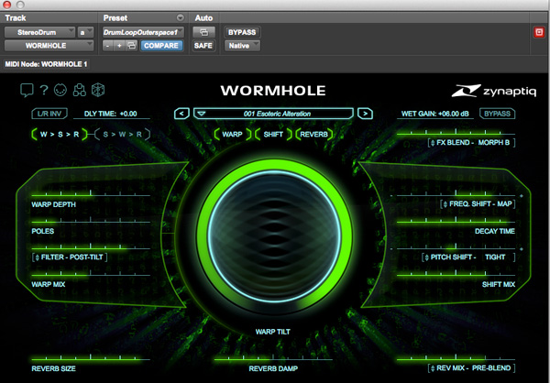Click the REVERB SIZE slider
Screen dimensions: 550x383
coord(91,358)
